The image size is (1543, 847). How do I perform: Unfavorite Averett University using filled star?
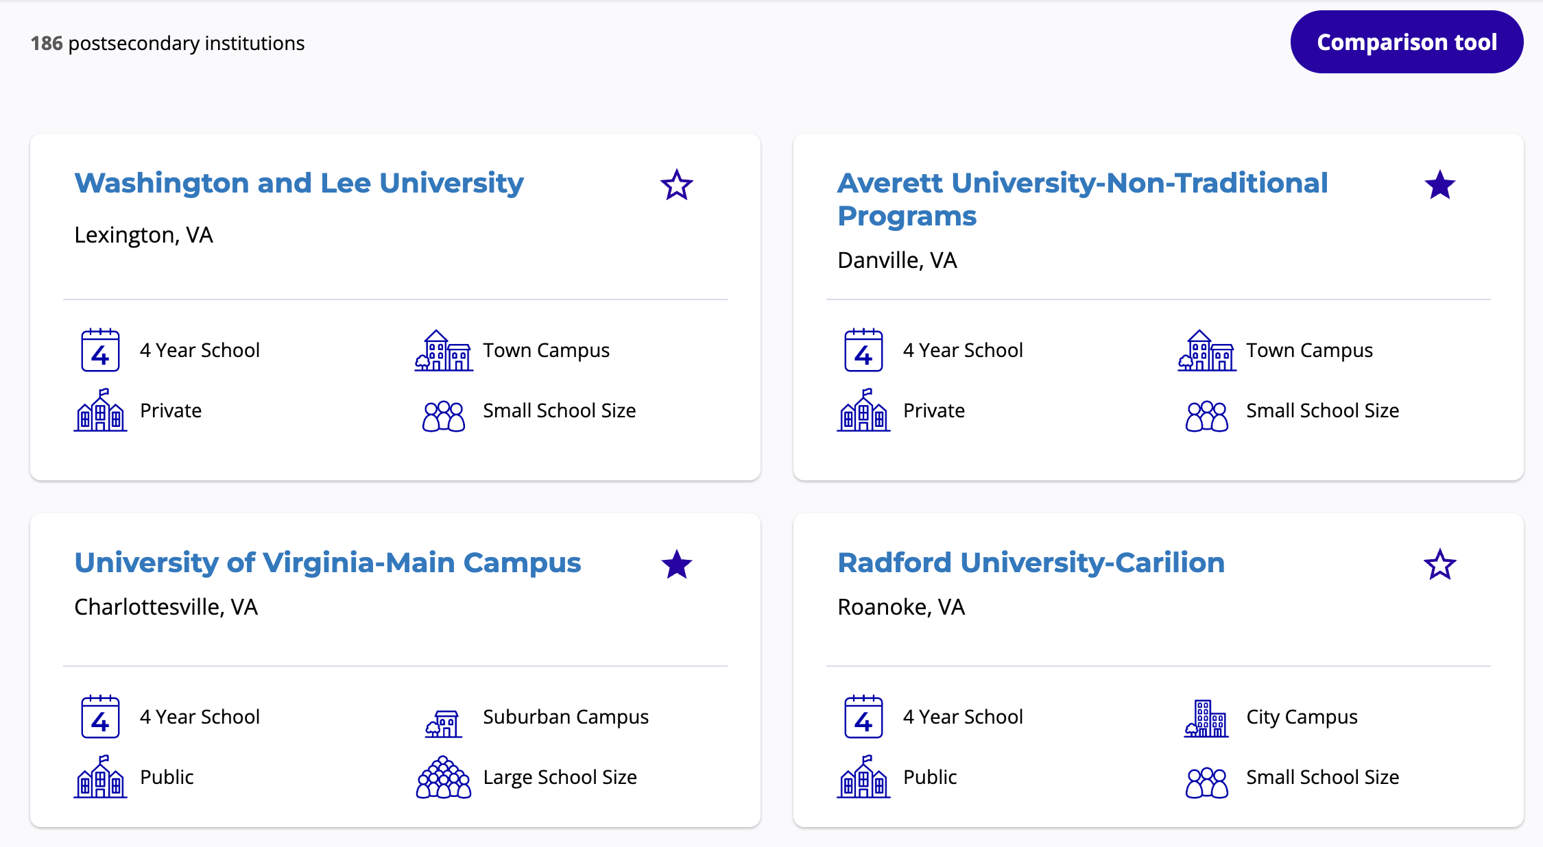(x=1439, y=185)
